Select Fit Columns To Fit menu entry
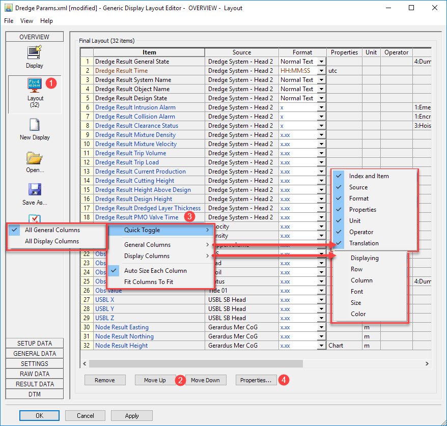The width and height of the screenshot is (447, 426). 148,282
